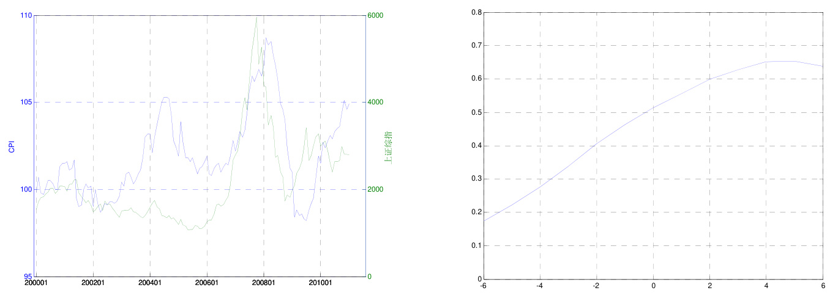Click the 201001 x-axis tick label

coord(321,283)
